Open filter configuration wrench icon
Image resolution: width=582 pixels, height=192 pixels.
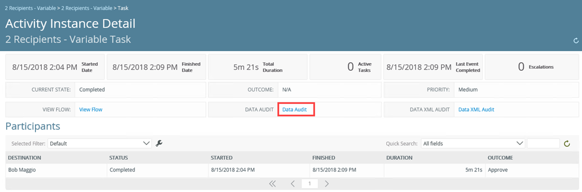pos(159,143)
